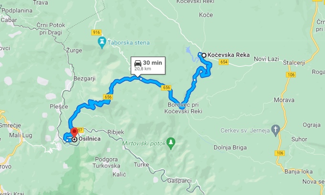Image resolution: width=325 pixels, height=195 pixels.
Task: Click the 916 road shield
Action: pyautogui.click(x=96, y=32)
